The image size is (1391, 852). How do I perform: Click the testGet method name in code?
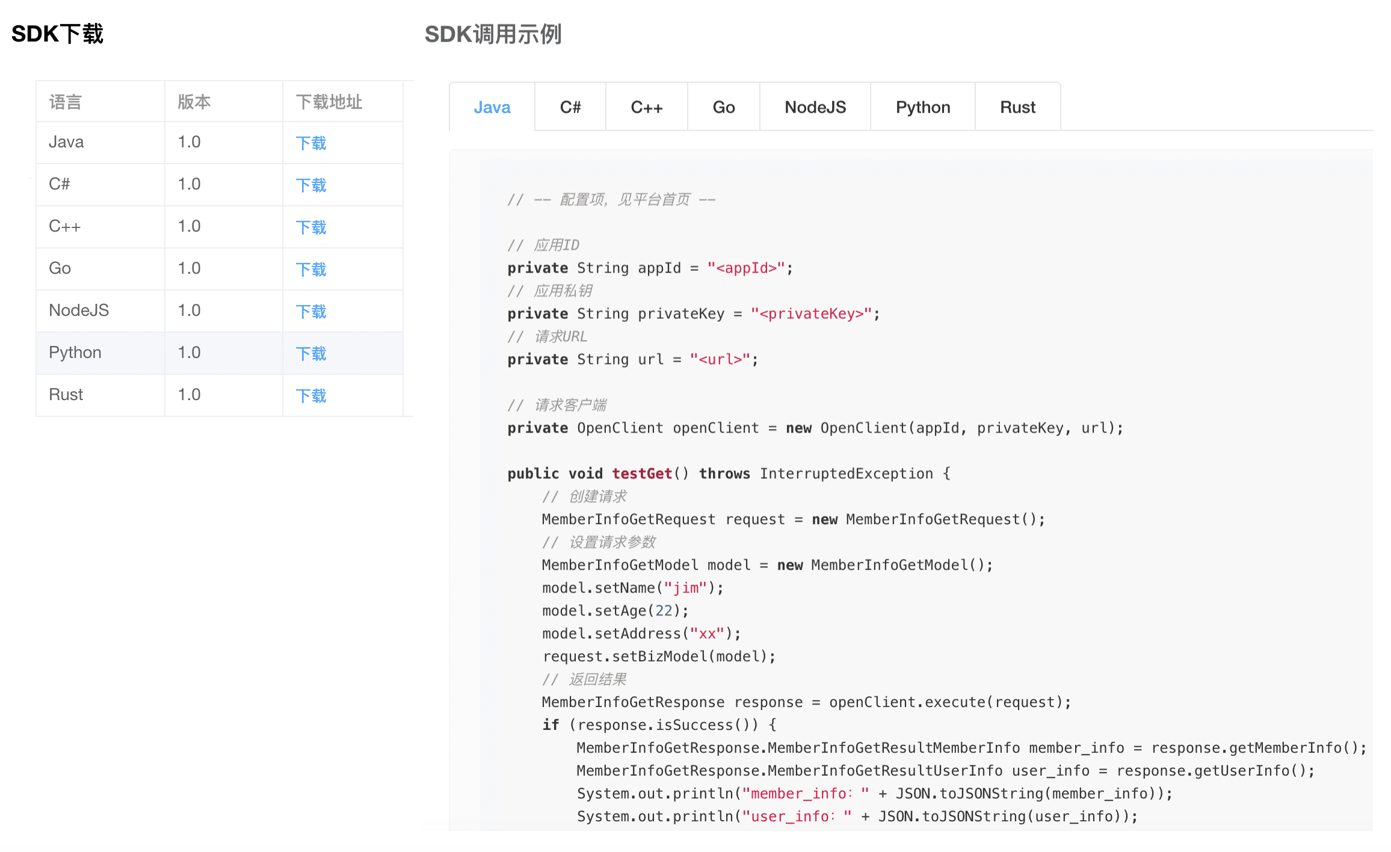click(x=641, y=474)
